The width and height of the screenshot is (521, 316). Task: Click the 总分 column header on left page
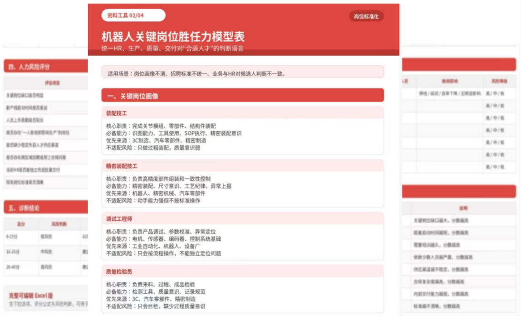click(x=21, y=224)
